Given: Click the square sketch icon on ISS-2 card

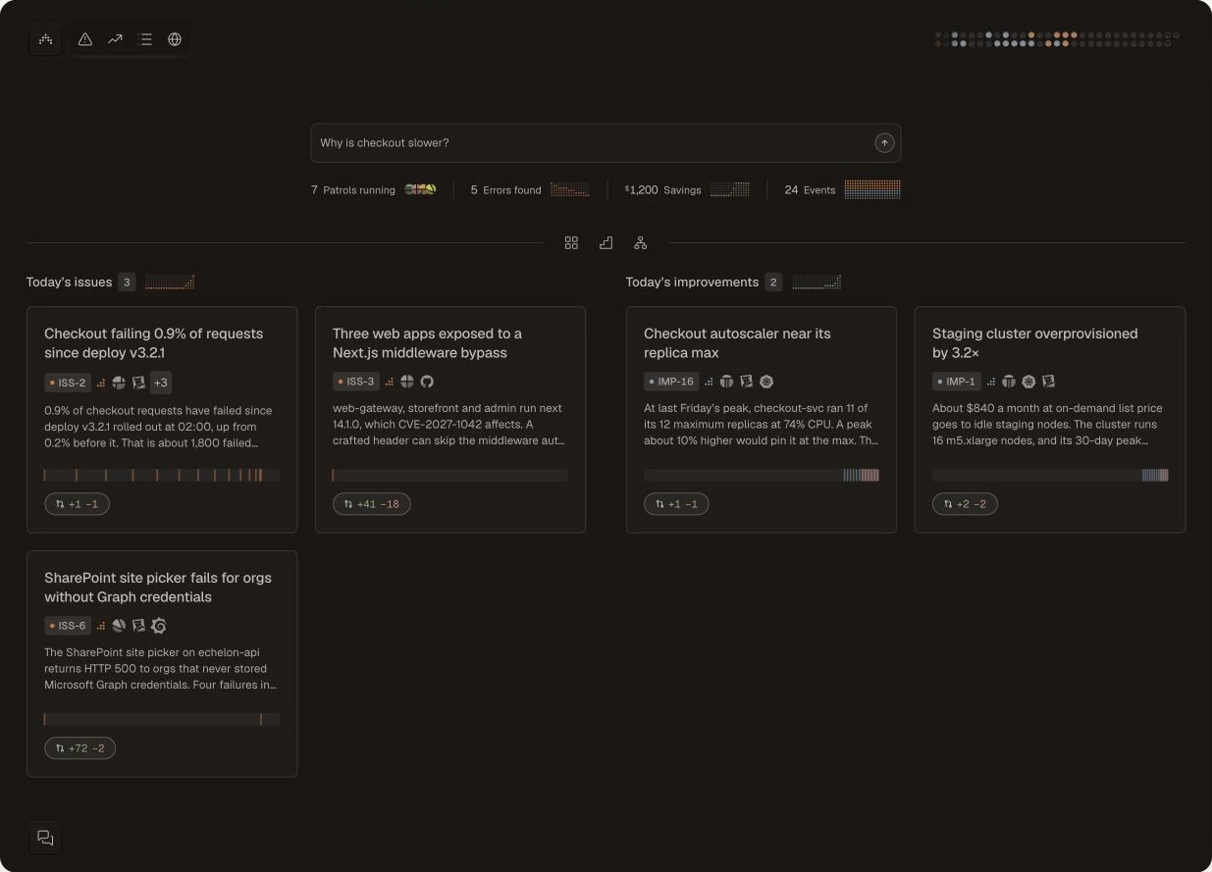Looking at the screenshot, I should (138, 383).
